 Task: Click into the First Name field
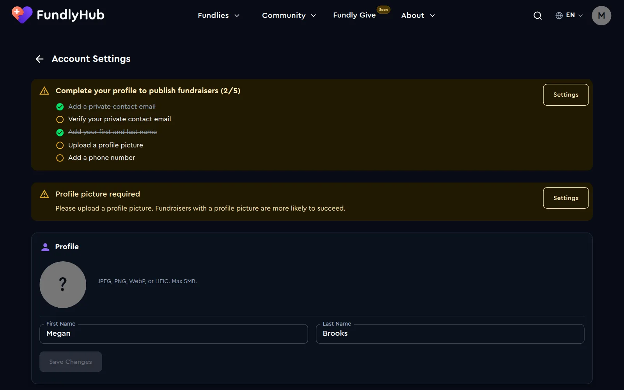tap(174, 334)
